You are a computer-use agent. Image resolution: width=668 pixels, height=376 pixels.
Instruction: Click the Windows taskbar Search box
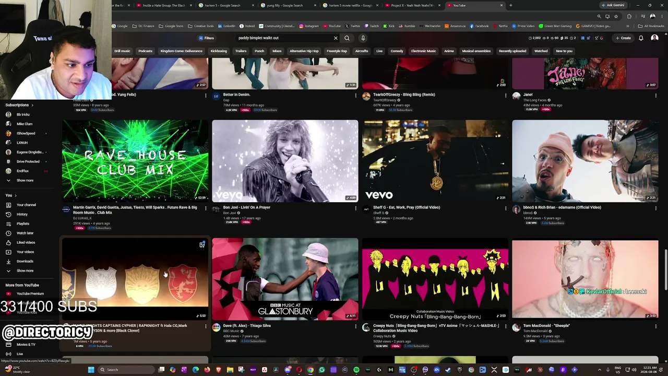[127, 370]
